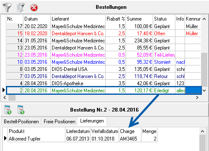Click the Charge column header

point(130,131)
